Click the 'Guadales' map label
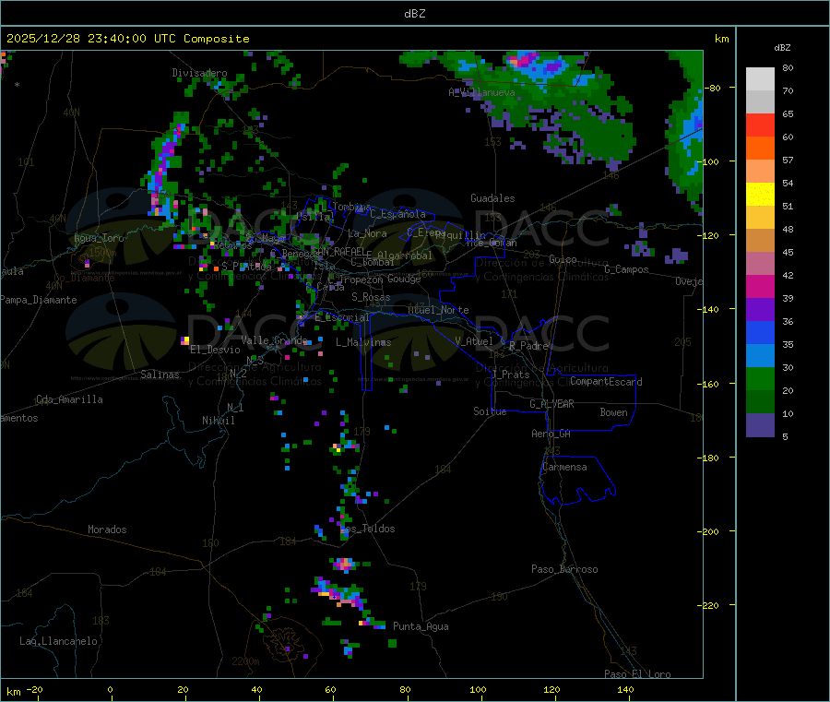The image size is (830, 702). pyautogui.click(x=492, y=198)
